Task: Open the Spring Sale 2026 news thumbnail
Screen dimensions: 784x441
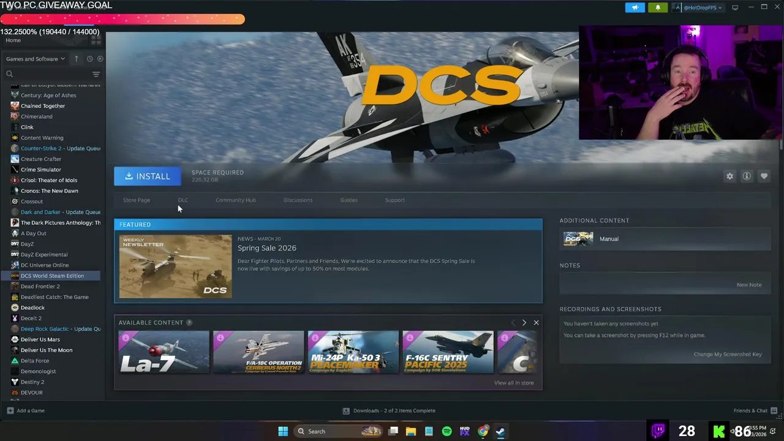Action: (x=176, y=266)
